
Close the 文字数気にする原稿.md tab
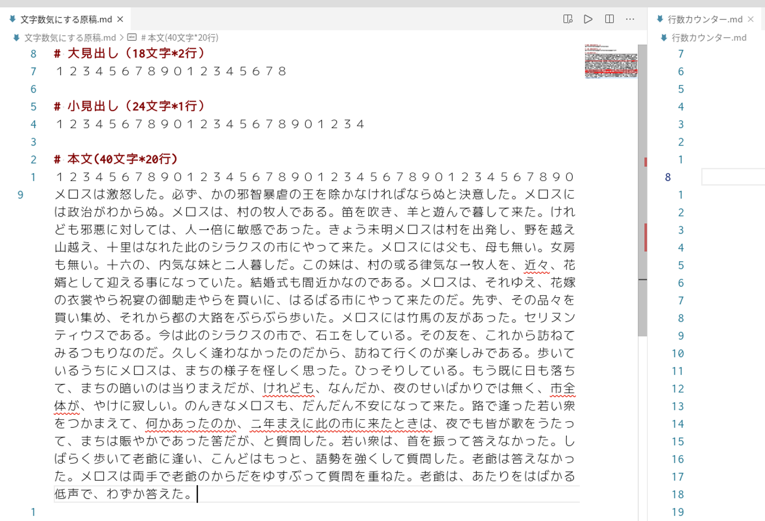pos(120,19)
